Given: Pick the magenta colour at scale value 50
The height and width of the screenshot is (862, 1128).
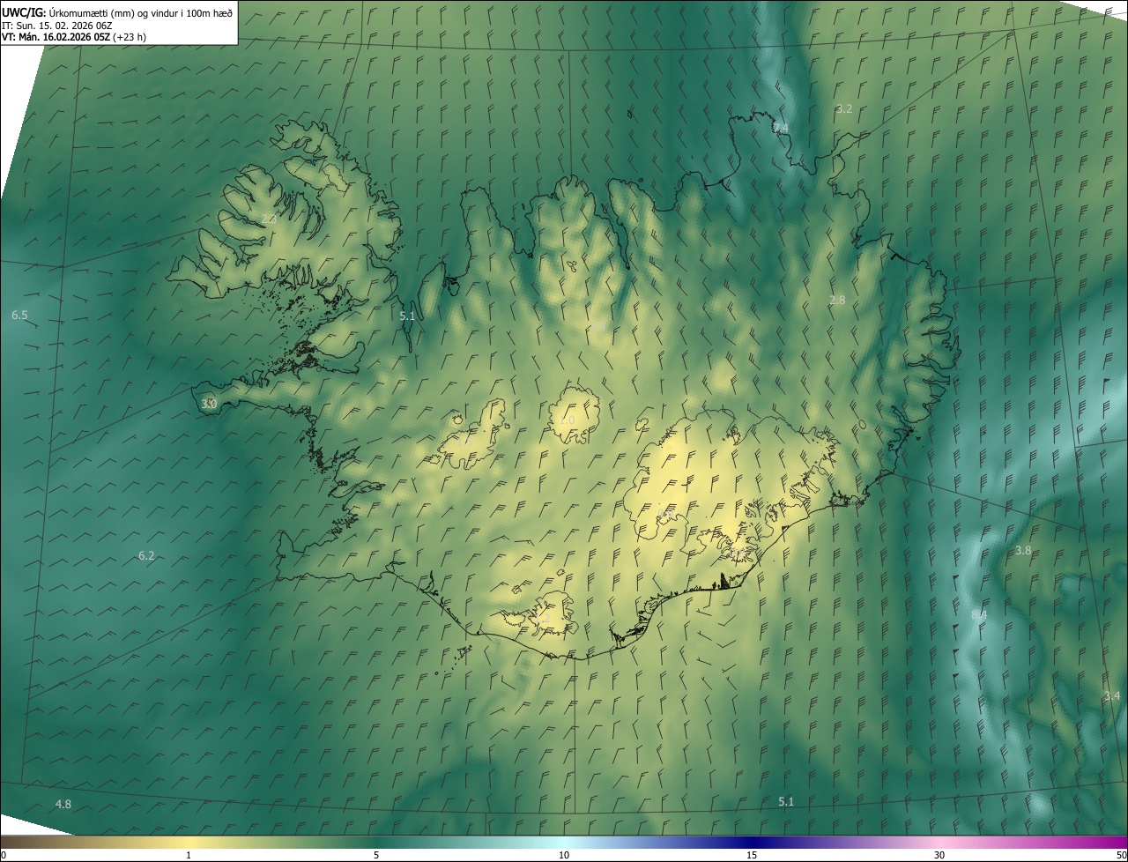Looking at the screenshot, I should [1123, 842].
